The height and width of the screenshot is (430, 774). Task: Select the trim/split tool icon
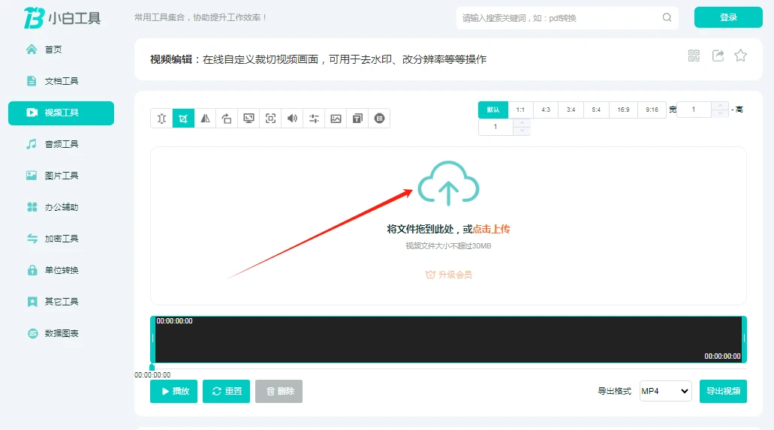pyautogui.click(x=161, y=119)
